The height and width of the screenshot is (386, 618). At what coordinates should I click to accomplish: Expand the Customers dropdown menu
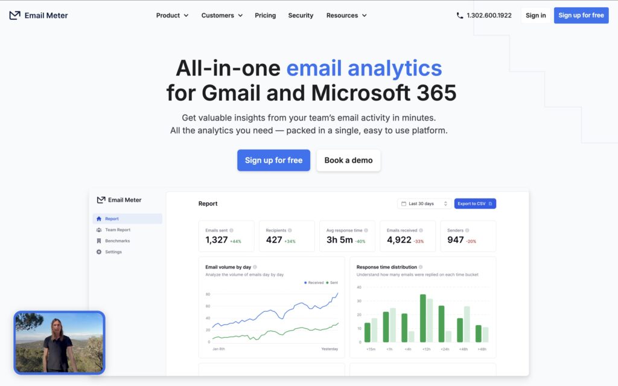(222, 15)
